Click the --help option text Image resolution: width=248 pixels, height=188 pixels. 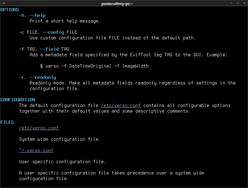coord(38,15)
